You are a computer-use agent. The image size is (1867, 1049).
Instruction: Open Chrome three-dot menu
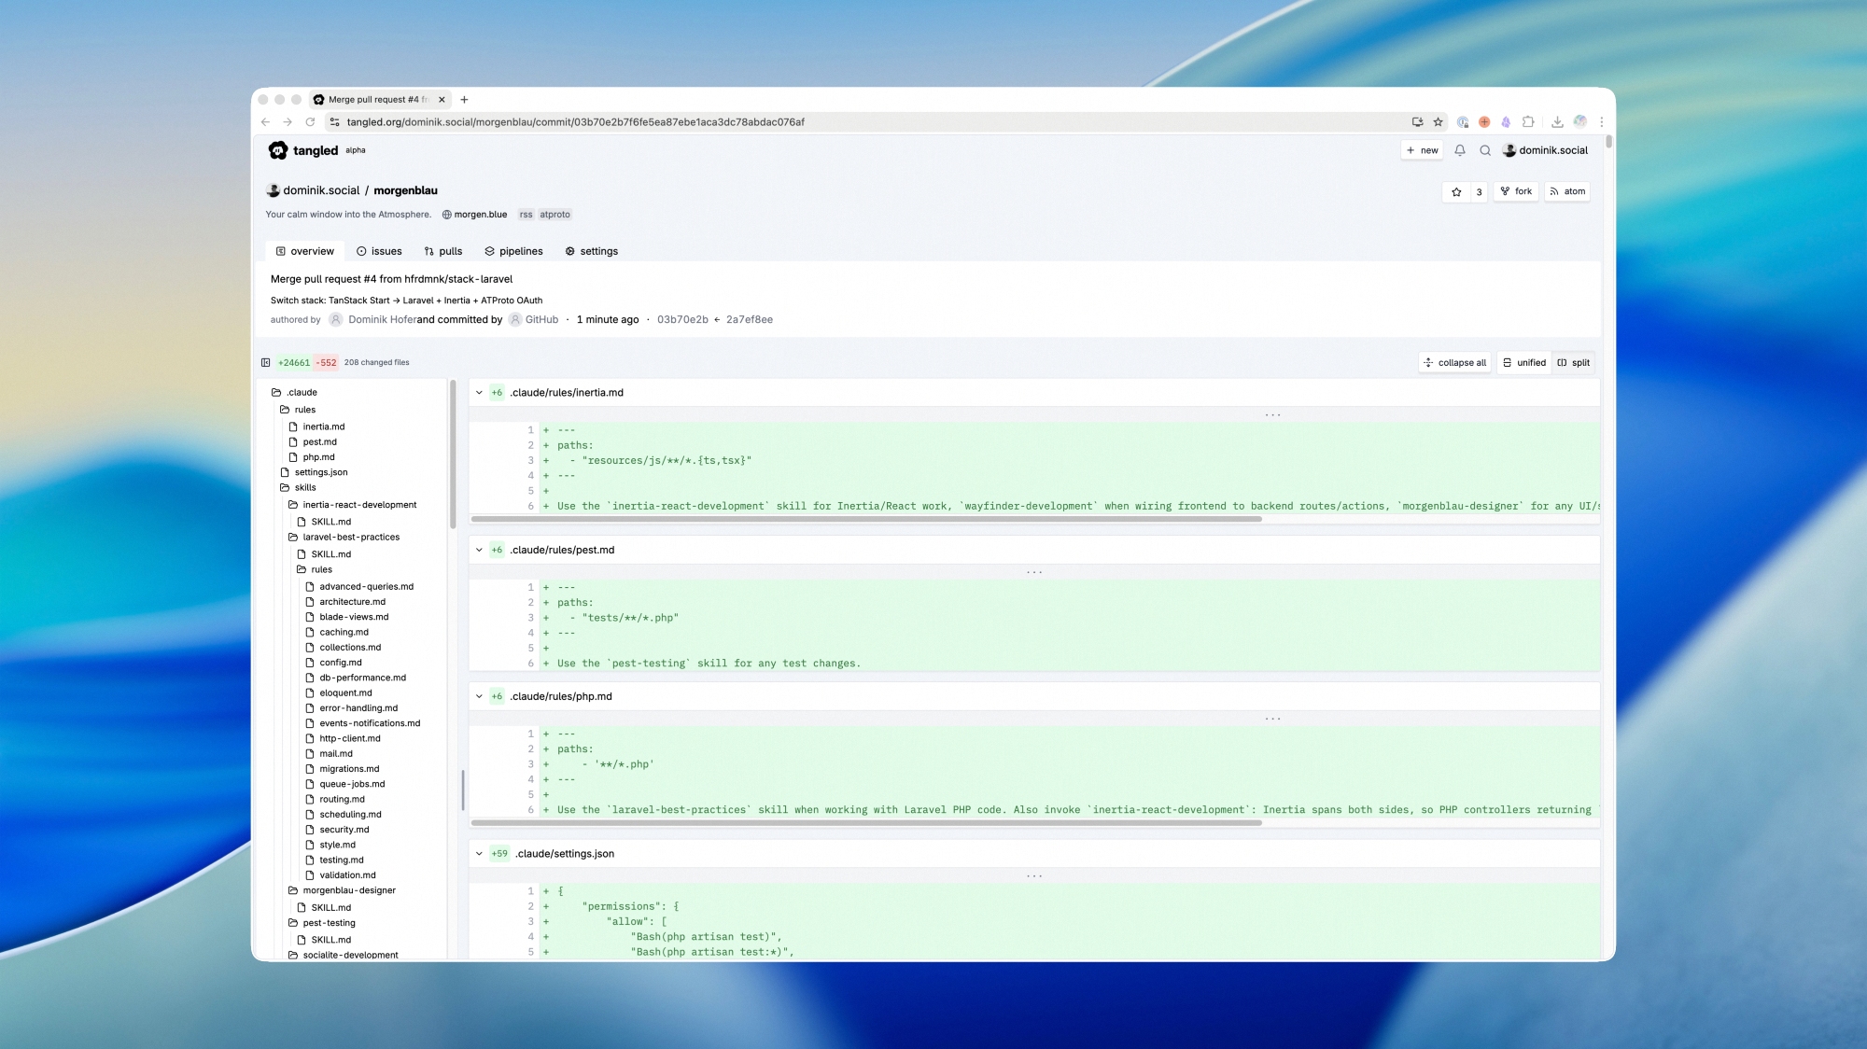[x=1602, y=122]
